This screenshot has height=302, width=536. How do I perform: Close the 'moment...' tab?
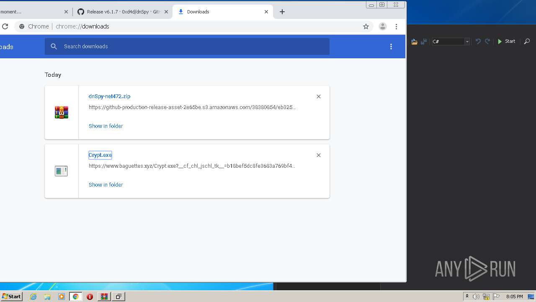click(66, 12)
